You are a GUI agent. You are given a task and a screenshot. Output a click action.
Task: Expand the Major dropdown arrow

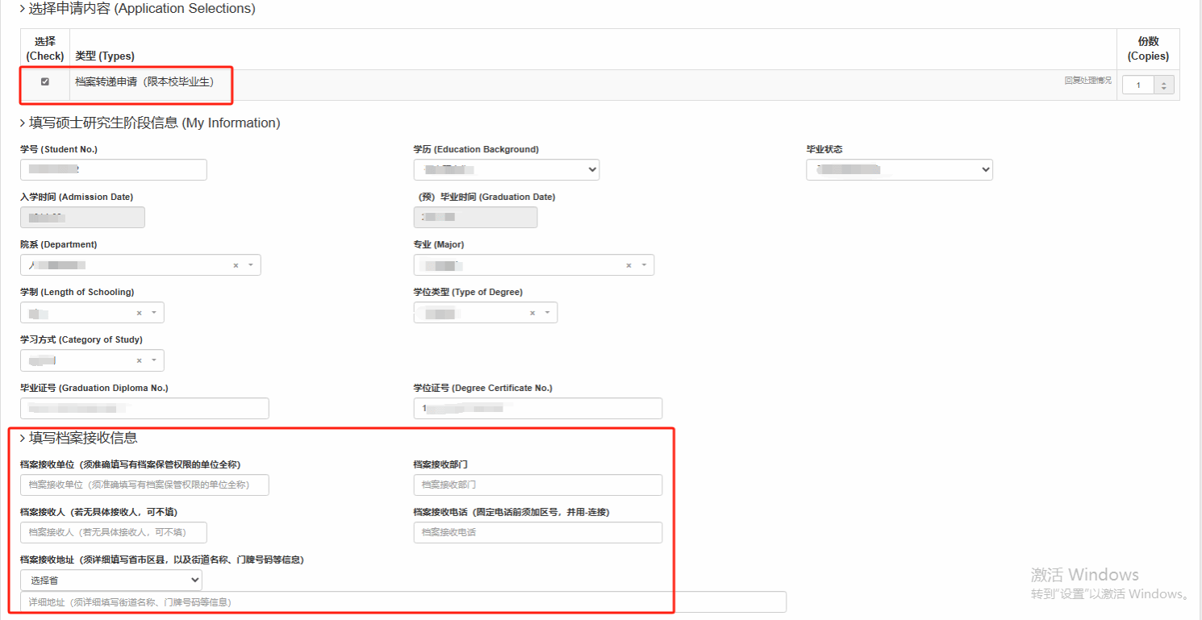tap(644, 265)
